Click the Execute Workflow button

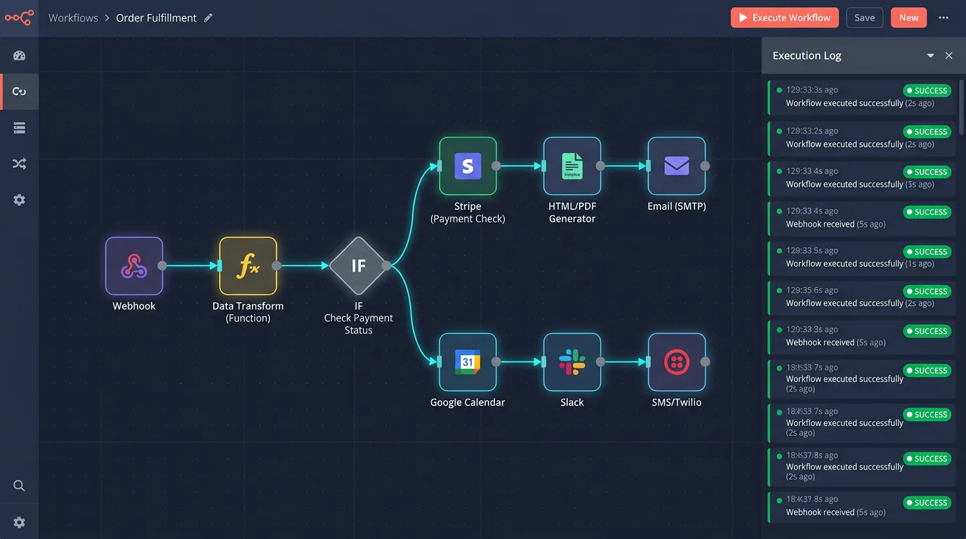[784, 18]
